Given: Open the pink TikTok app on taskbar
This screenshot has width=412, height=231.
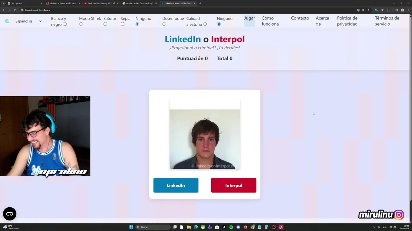Looking at the screenshot, I should tap(281, 227).
